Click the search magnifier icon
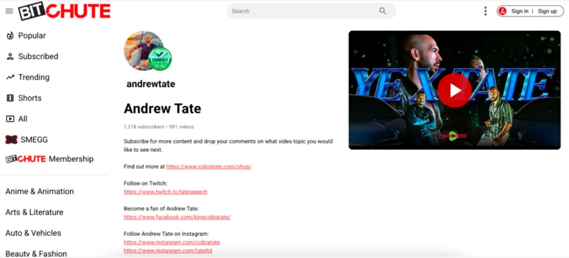This screenshot has width=569, height=258. [x=383, y=11]
